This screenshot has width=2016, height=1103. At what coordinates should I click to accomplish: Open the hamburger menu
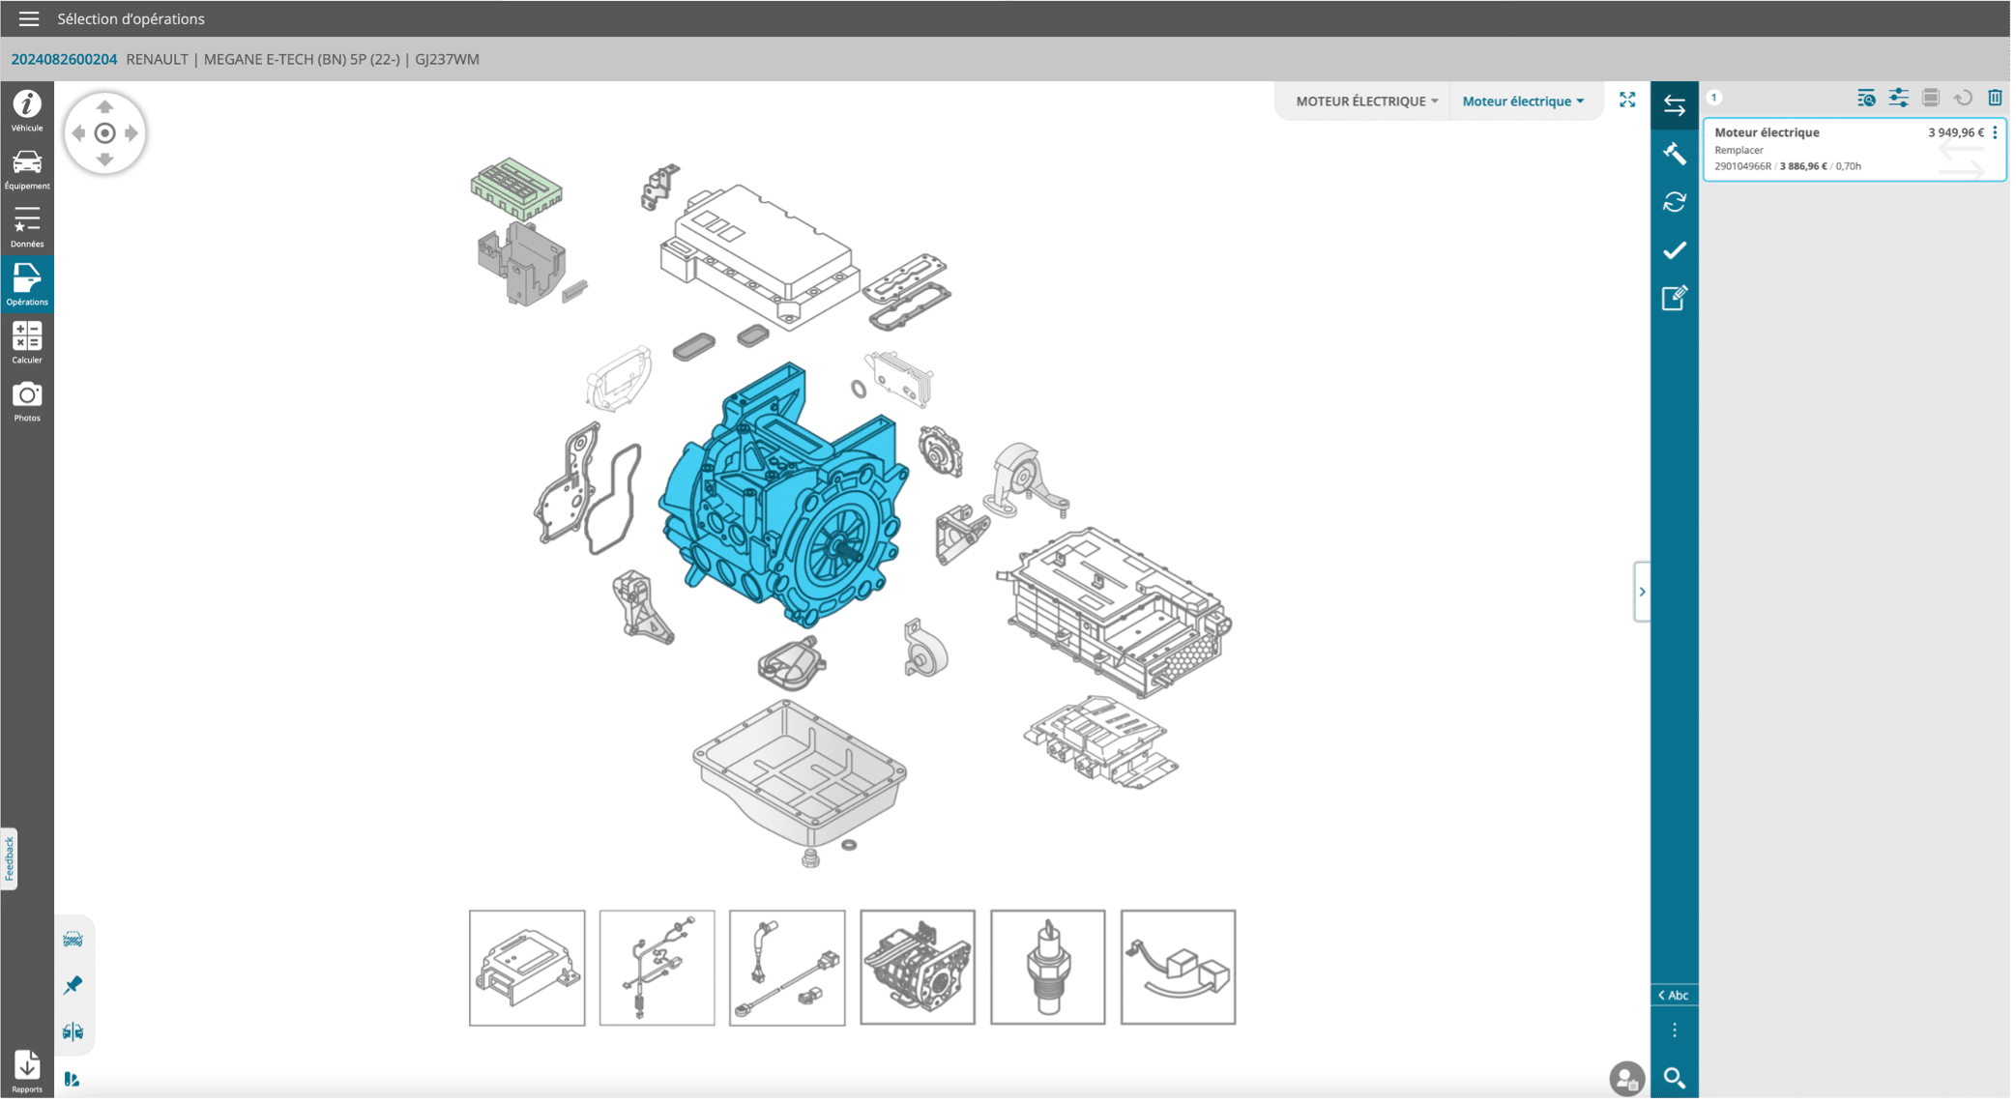tap(28, 18)
